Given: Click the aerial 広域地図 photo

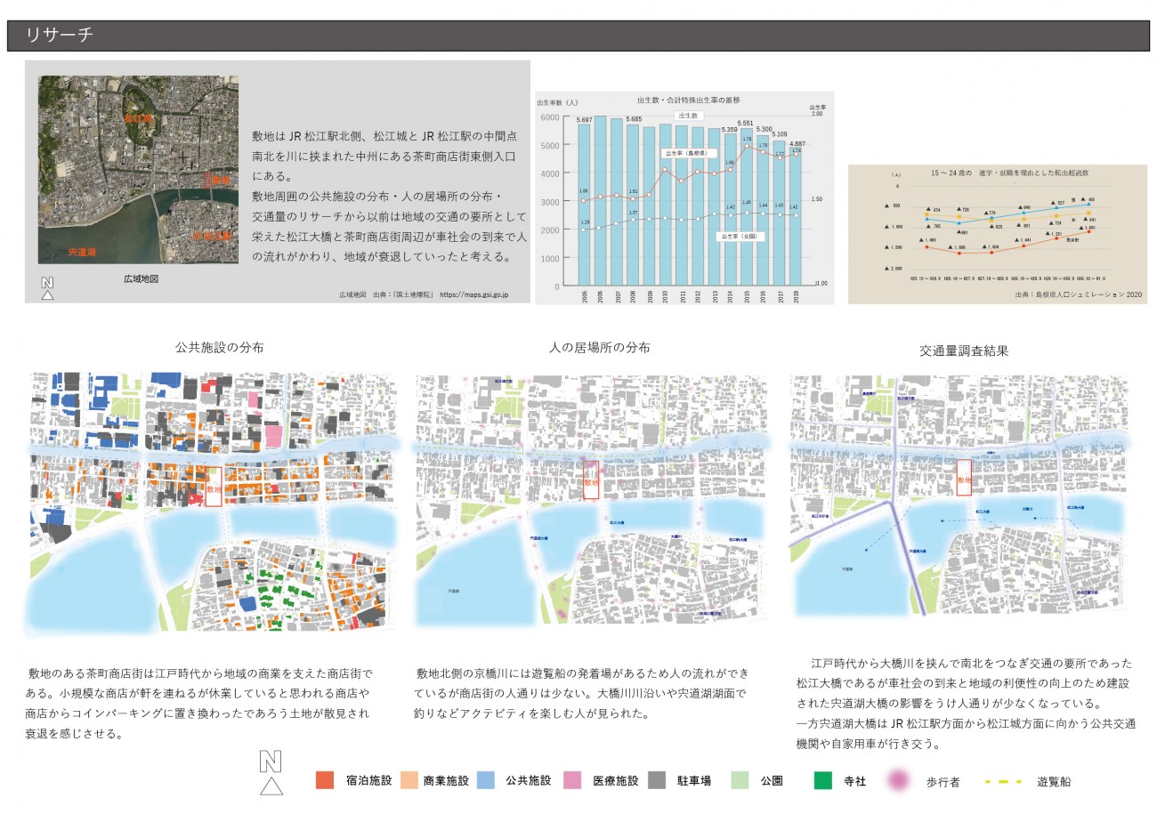Looking at the screenshot, I should point(138,169).
